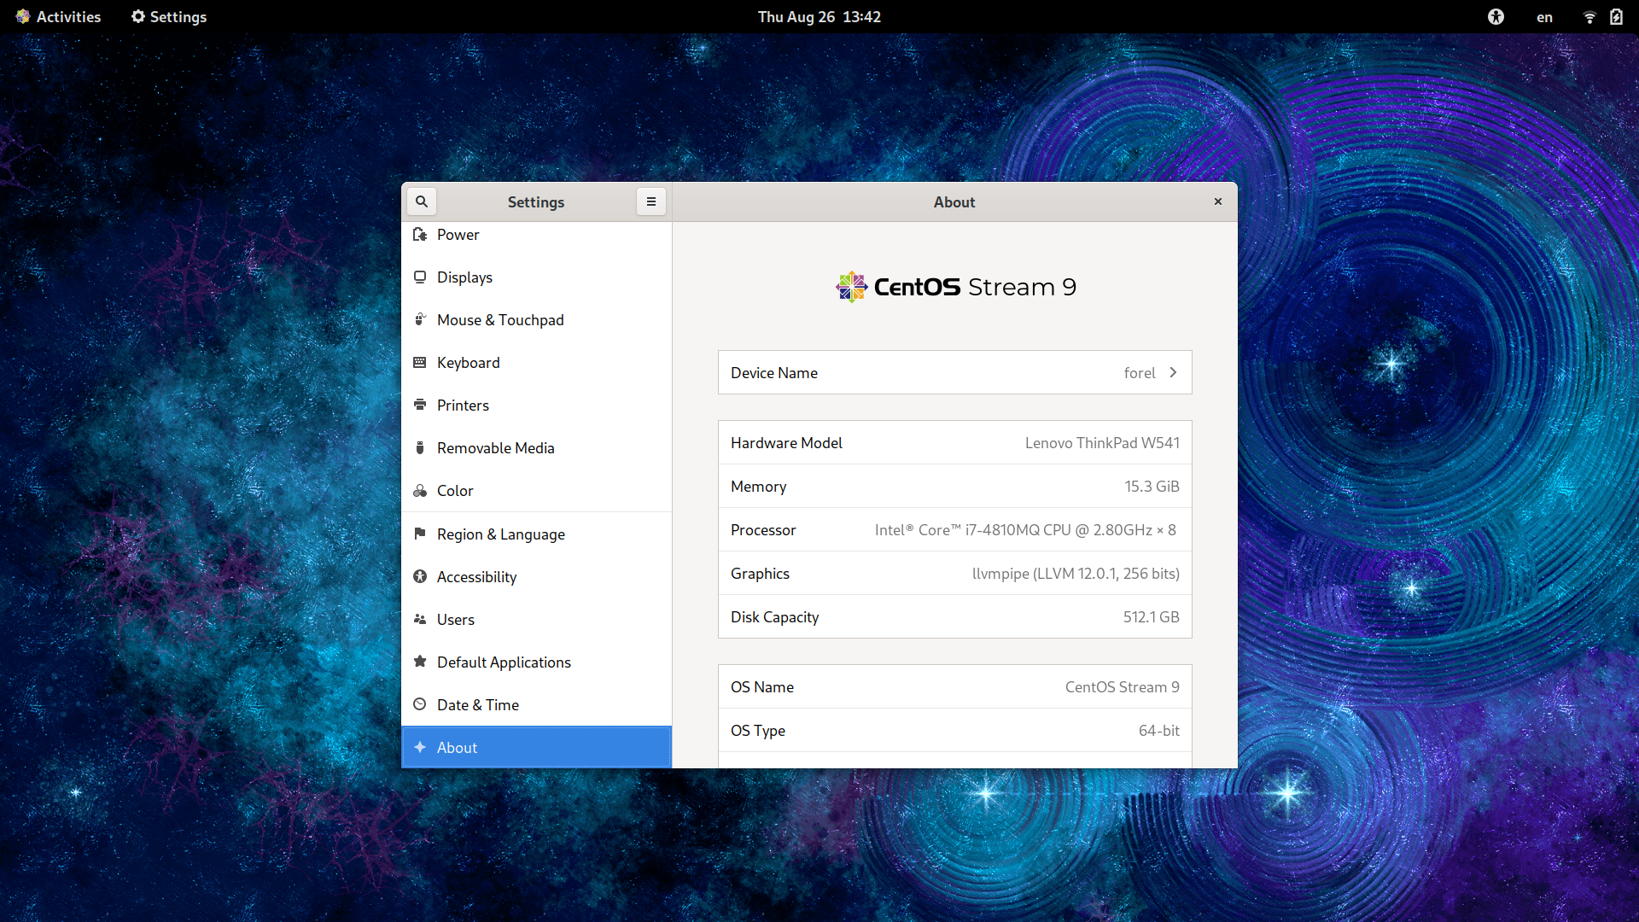Screen dimensions: 1639x922
Task: Click the Region & Language flag icon
Action: point(420,534)
